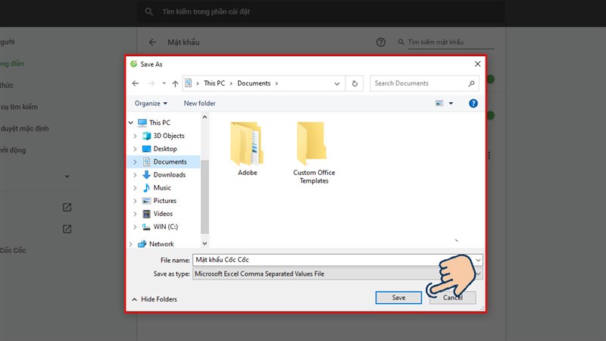Screen dimensions: 606x341
Task: Select WIN (C:) drive in the tree
Action: coord(165,227)
